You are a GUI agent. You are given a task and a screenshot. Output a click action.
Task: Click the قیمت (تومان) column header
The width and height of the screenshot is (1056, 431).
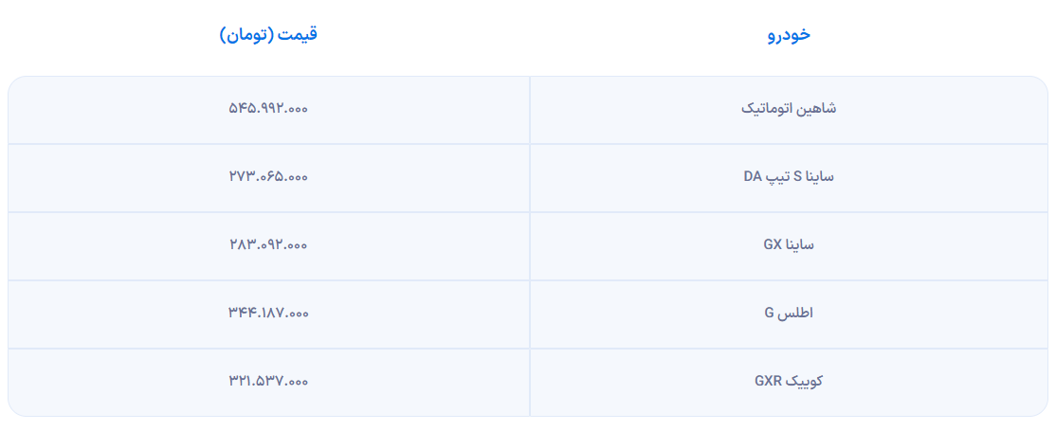(268, 35)
